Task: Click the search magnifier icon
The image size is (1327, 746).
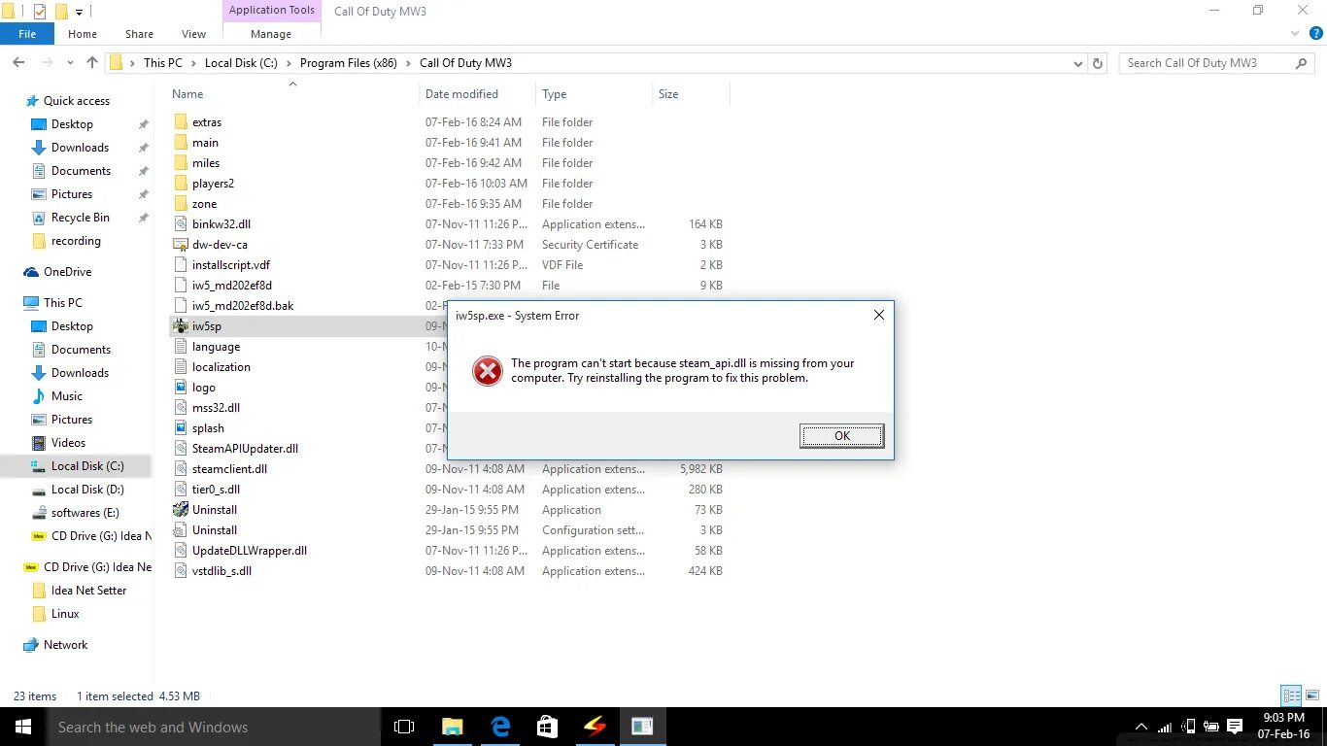Action: point(1302,63)
